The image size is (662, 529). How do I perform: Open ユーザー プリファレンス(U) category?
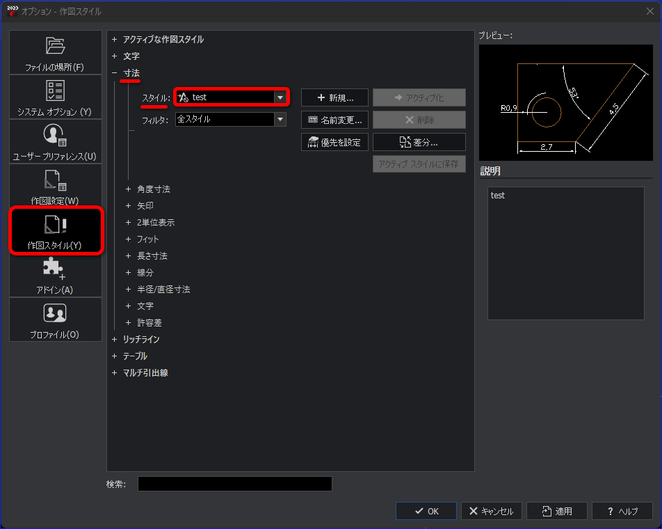pyautogui.click(x=56, y=141)
